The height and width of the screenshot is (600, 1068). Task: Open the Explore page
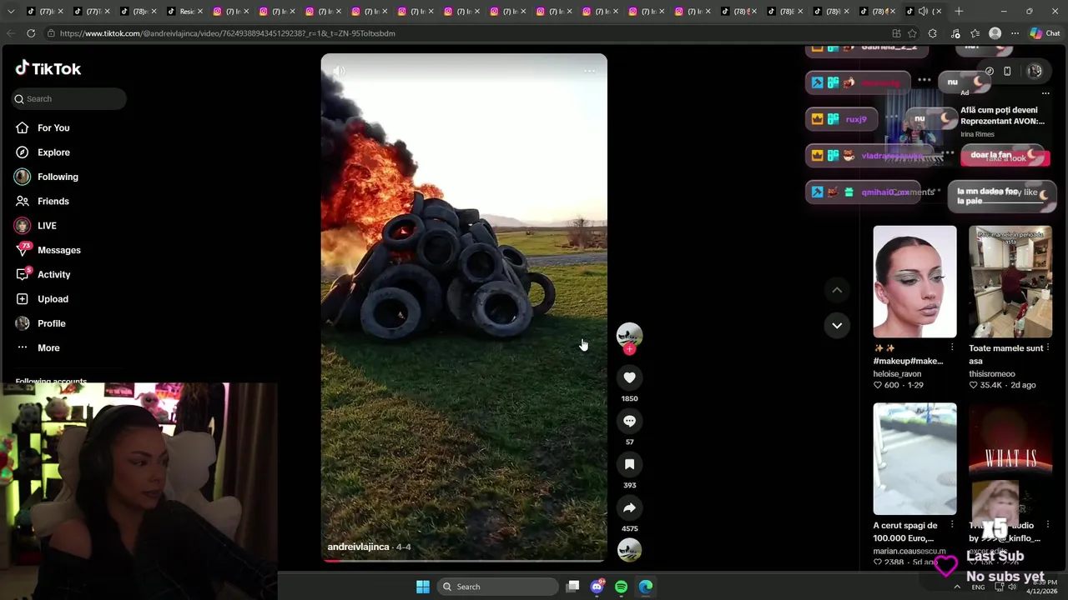pyautogui.click(x=53, y=152)
